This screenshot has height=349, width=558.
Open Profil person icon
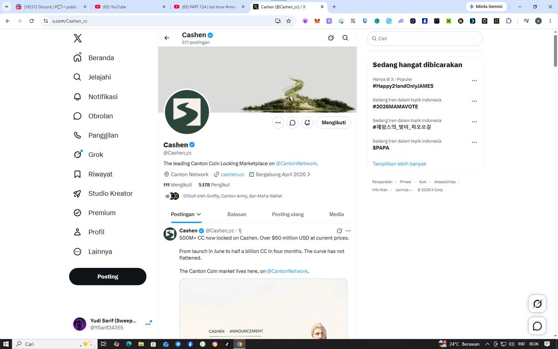pos(78,232)
